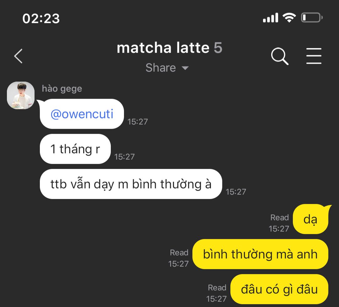339x307 pixels.
Task: Tap the battery status icon
Action: 312,18
